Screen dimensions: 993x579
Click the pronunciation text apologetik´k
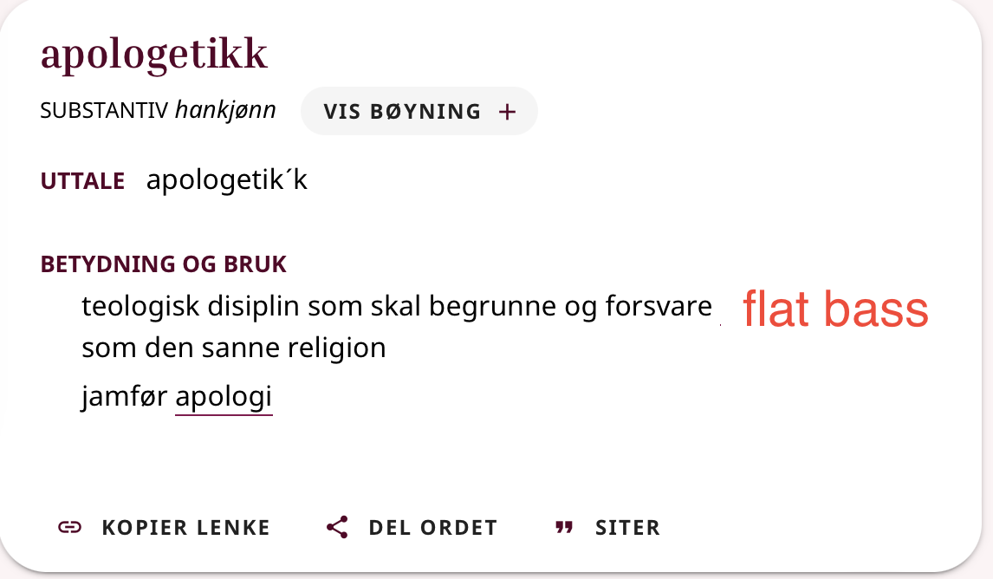click(x=227, y=180)
